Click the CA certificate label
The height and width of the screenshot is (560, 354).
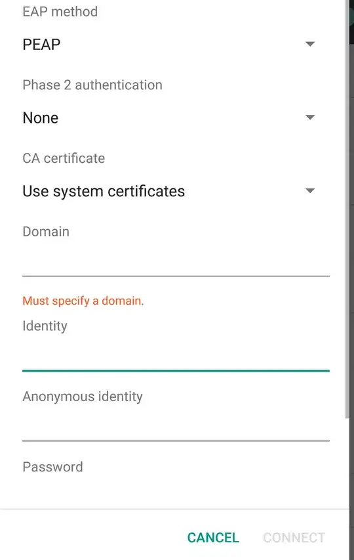click(x=64, y=158)
